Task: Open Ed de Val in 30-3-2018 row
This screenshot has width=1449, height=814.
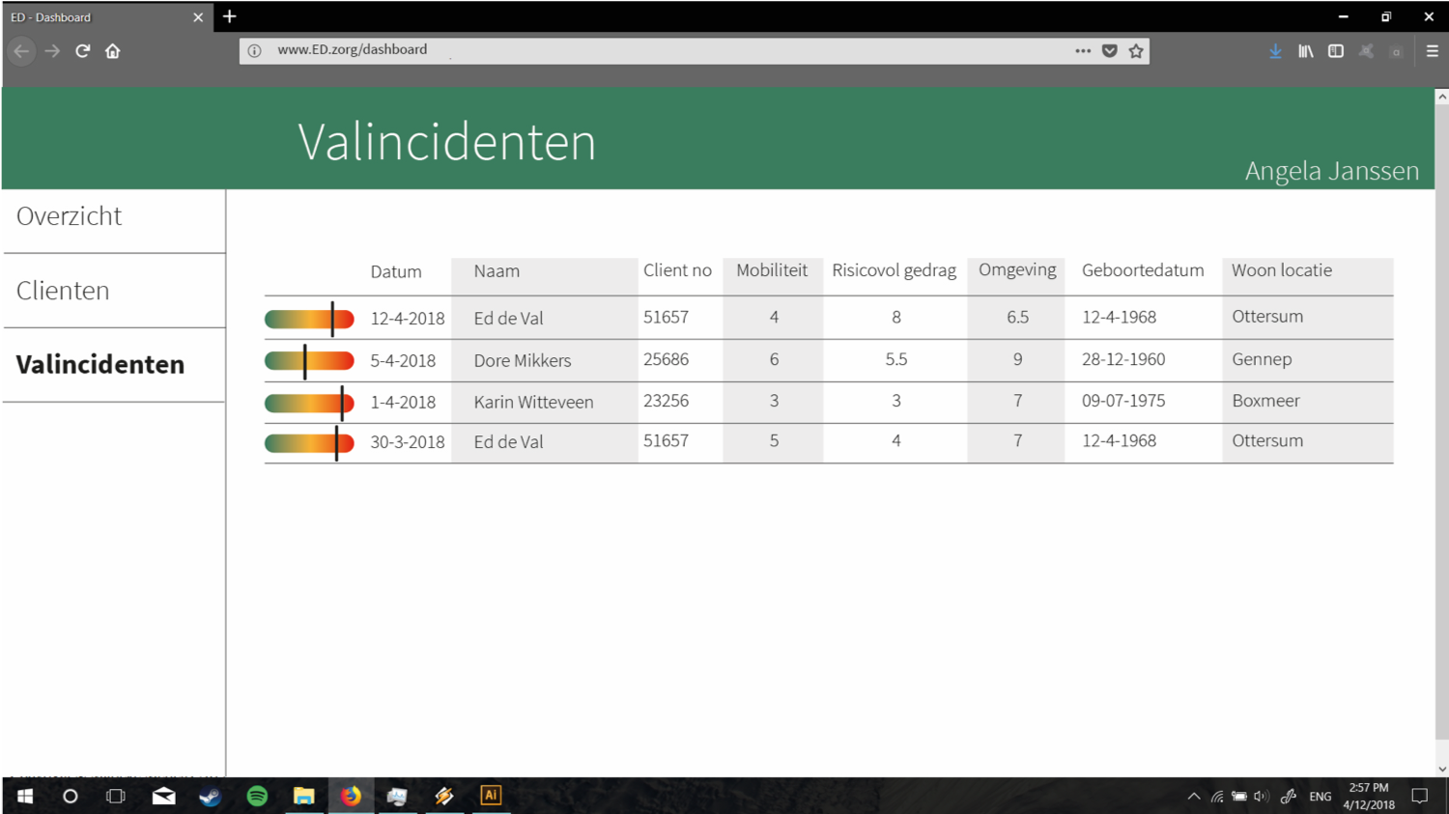Action: 508,441
